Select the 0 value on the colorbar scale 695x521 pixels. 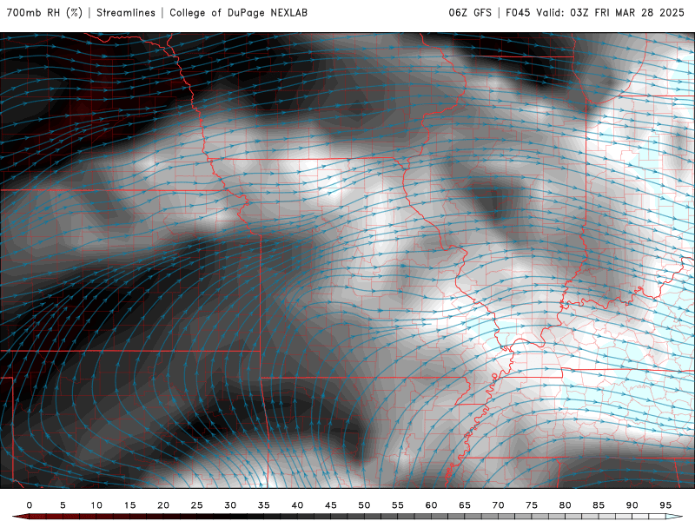[x=30, y=505]
